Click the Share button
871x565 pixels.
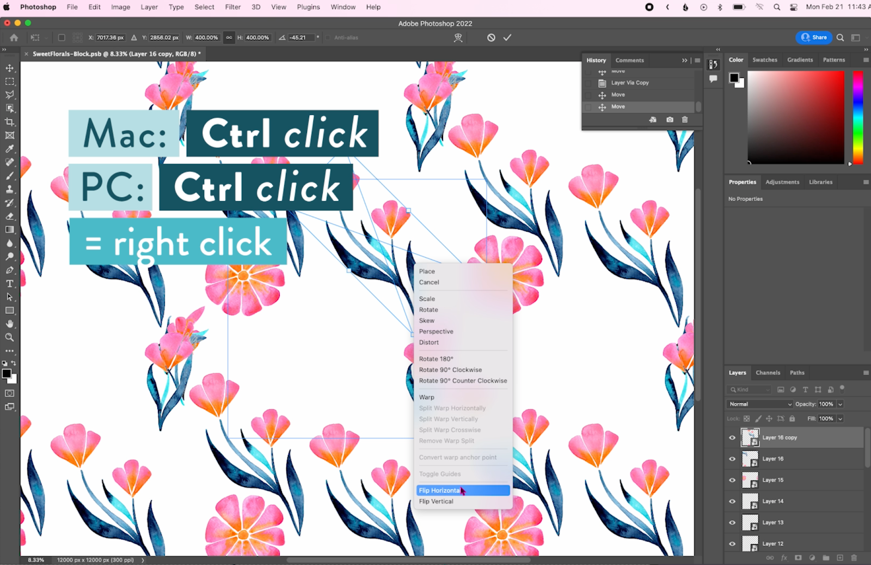coord(814,37)
